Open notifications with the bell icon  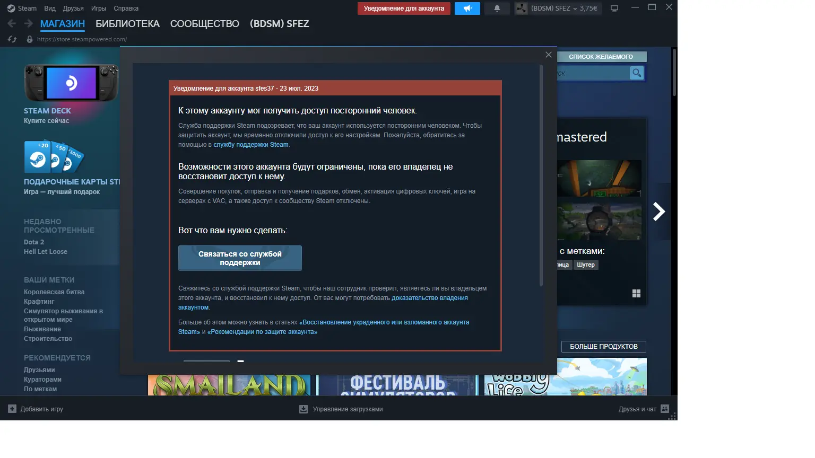coord(497,8)
